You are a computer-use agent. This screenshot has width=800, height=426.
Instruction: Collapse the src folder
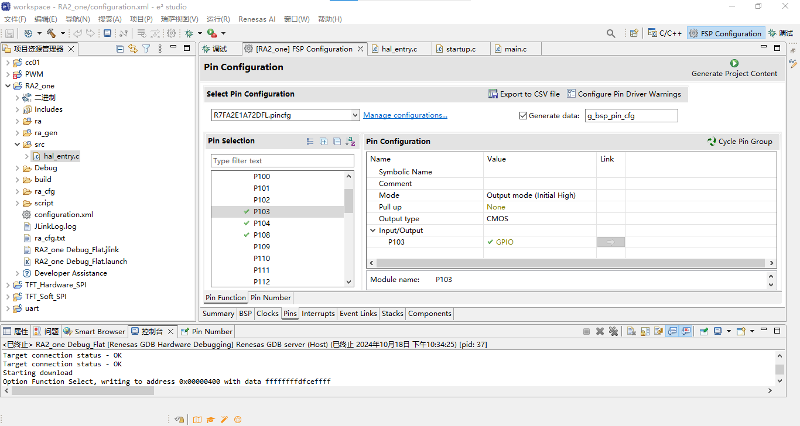(x=17, y=145)
